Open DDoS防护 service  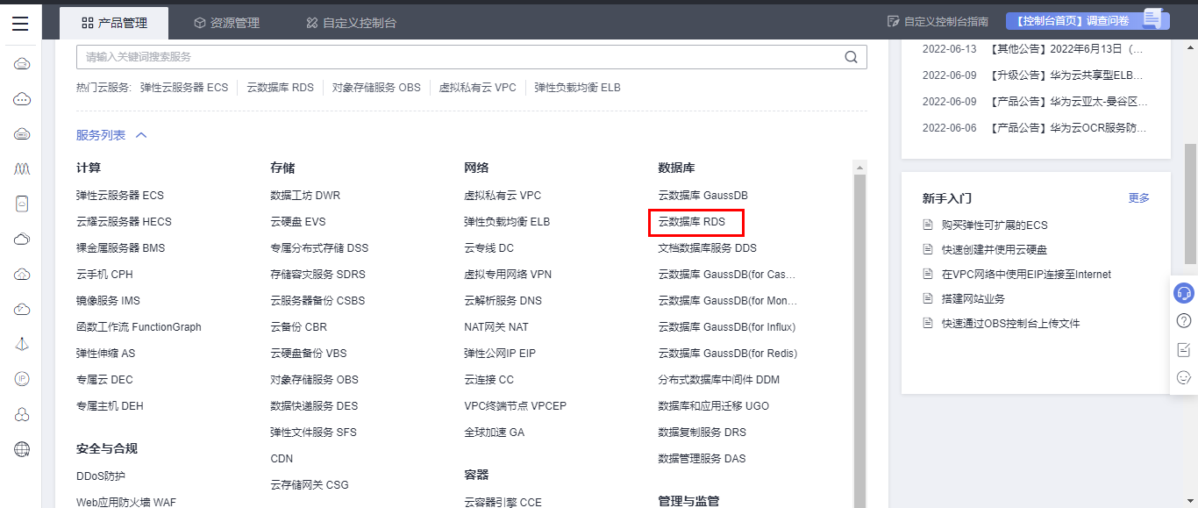point(101,476)
